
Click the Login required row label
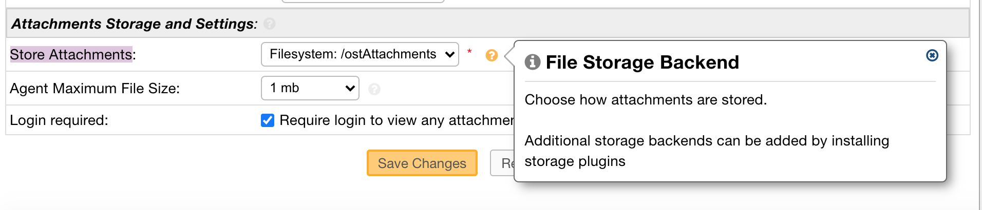coord(59,120)
